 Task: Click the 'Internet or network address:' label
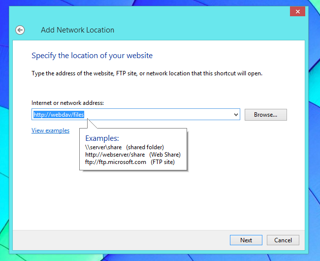(67, 103)
